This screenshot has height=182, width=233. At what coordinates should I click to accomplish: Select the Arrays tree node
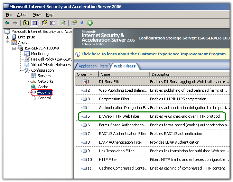[24, 43]
